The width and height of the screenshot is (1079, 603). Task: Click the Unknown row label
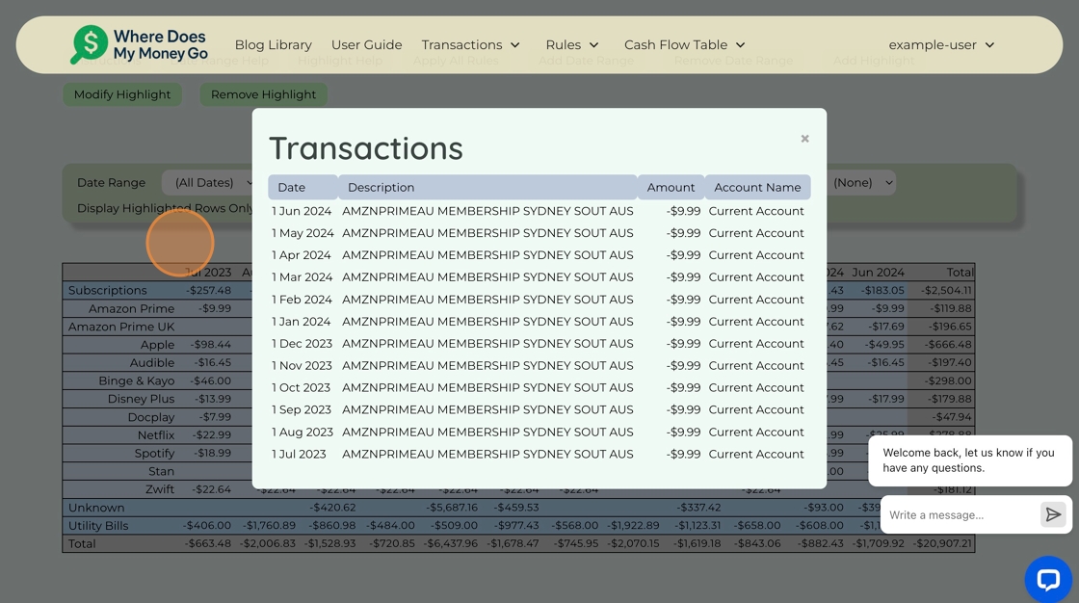[96, 508]
